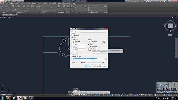Click the Z base point input field
This screenshot has width=178, height=100.
[80, 49]
